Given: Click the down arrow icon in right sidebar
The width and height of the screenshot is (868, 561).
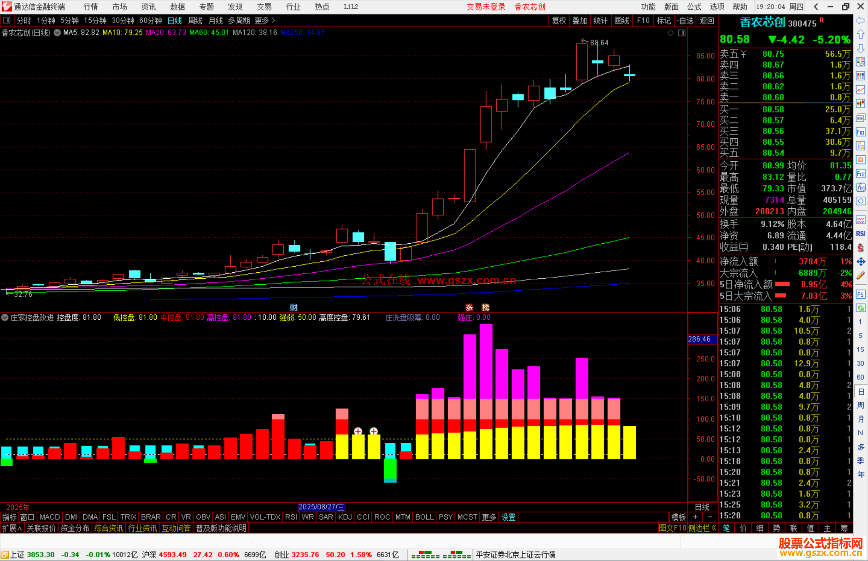Looking at the screenshot, I should pos(860,49).
